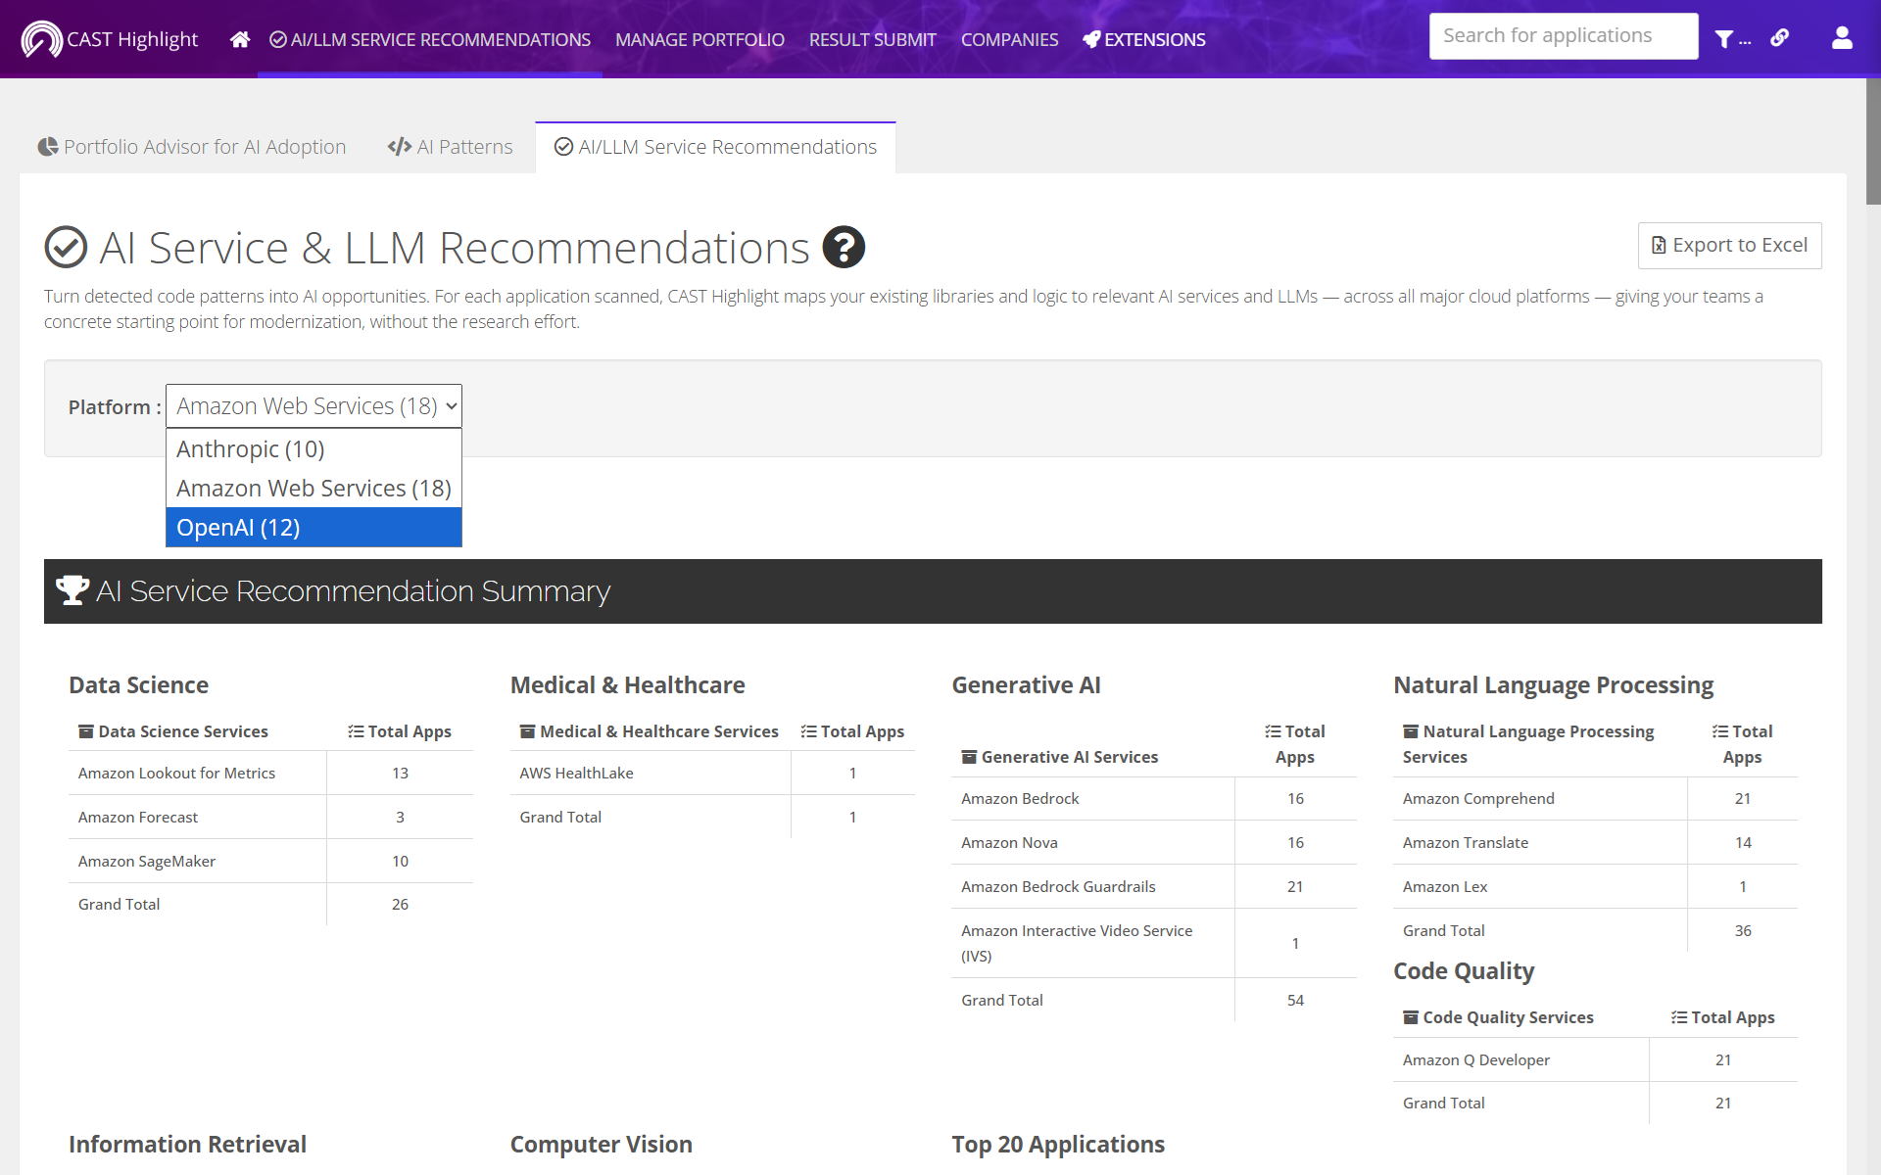Open Extensions menu
Viewport: 1881px width, 1175px height.
[1144, 39]
